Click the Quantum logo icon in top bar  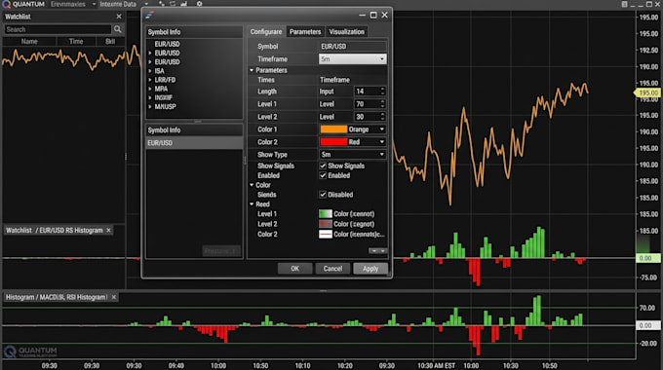pos(7,4)
